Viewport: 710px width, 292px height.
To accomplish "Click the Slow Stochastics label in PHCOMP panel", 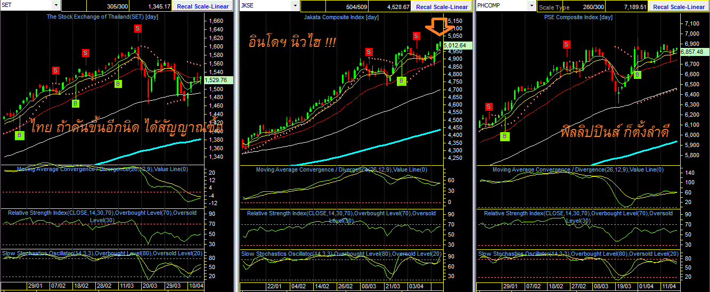I will [x=579, y=254].
